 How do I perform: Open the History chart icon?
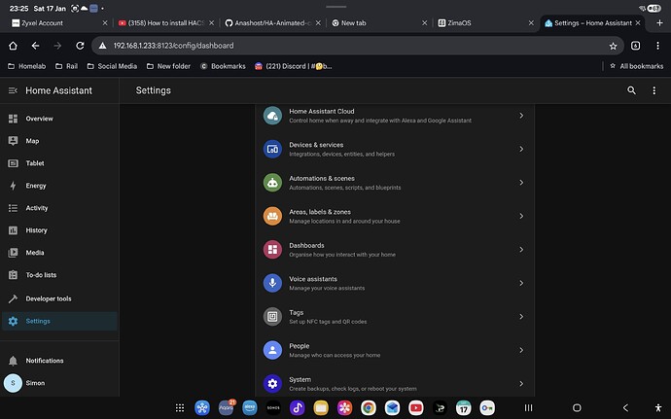14,230
